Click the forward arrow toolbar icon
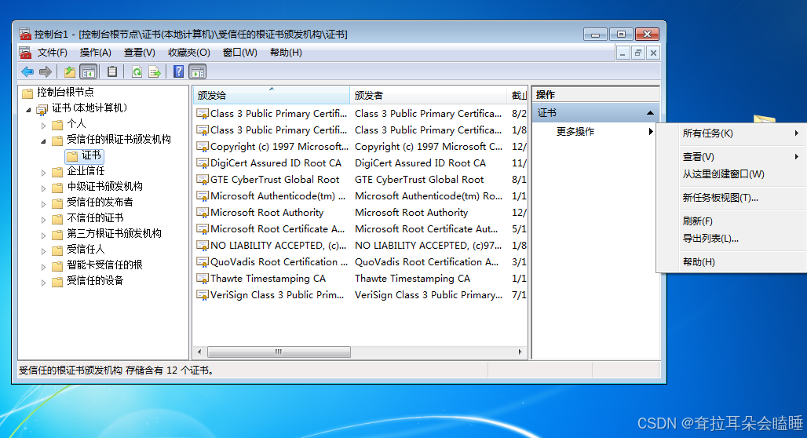This screenshot has height=438, width=807. click(46, 72)
